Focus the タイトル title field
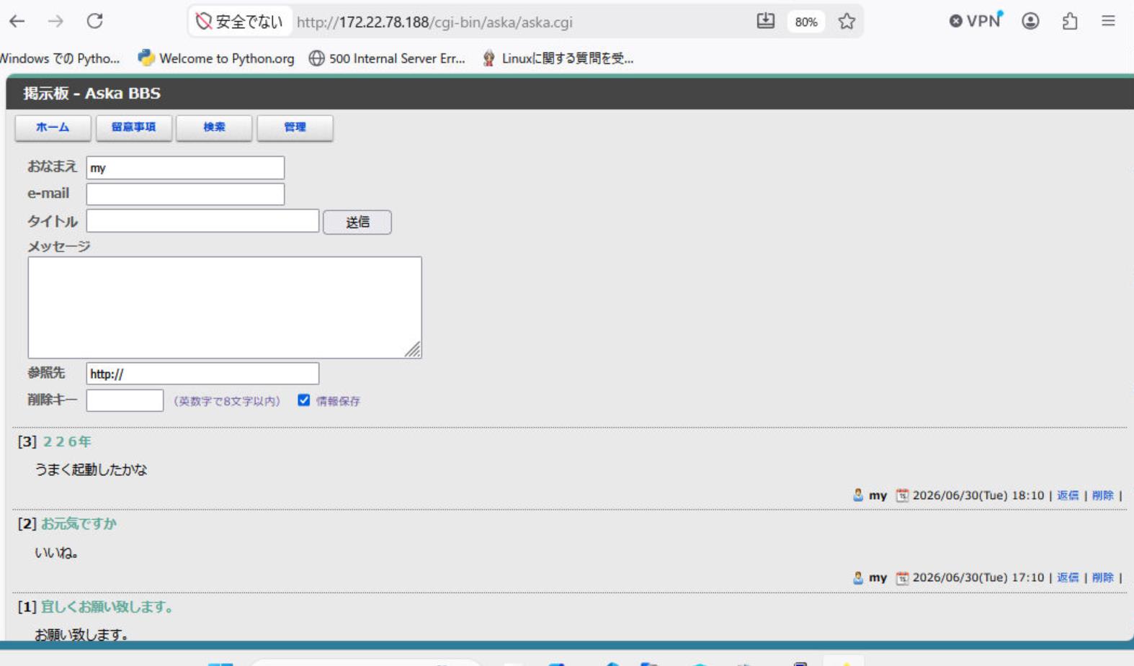 (202, 221)
